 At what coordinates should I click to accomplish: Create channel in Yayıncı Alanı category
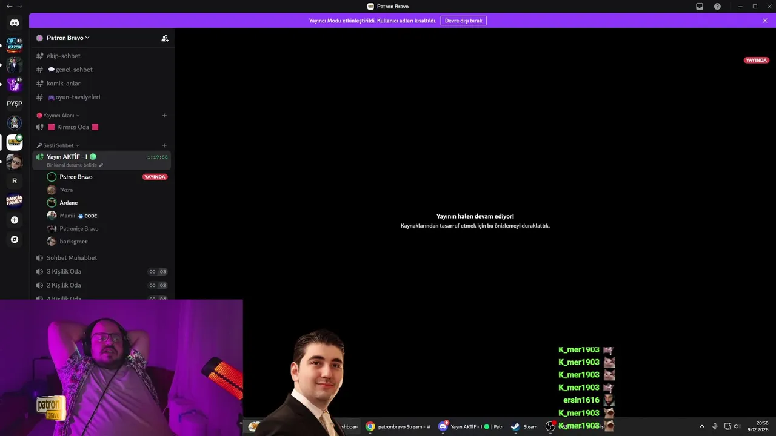click(164, 116)
